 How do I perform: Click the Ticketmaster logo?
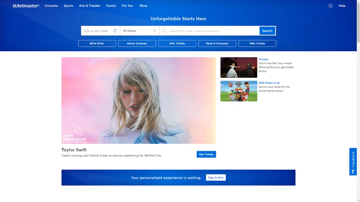pyautogui.click(x=26, y=6)
